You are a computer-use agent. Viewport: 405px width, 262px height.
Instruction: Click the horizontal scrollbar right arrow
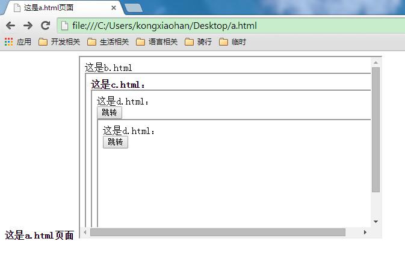click(365, 232)
